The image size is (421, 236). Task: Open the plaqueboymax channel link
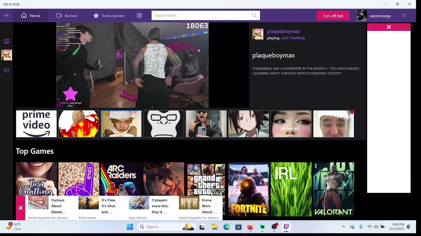pos(284,31)
